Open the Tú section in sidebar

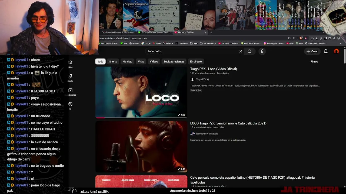coord(70,106)
